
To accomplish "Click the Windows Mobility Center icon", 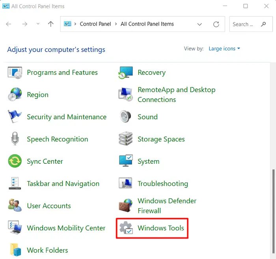I will [15, 228].
